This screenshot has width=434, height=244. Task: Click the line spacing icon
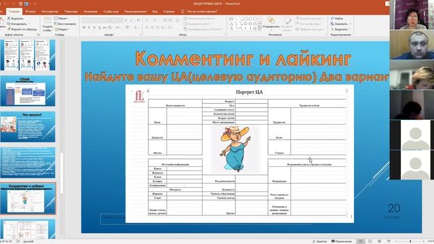(x=177, y=20)
